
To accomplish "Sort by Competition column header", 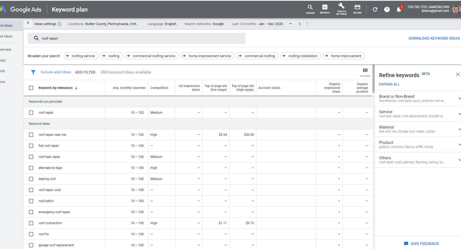I will pos(159,88).
